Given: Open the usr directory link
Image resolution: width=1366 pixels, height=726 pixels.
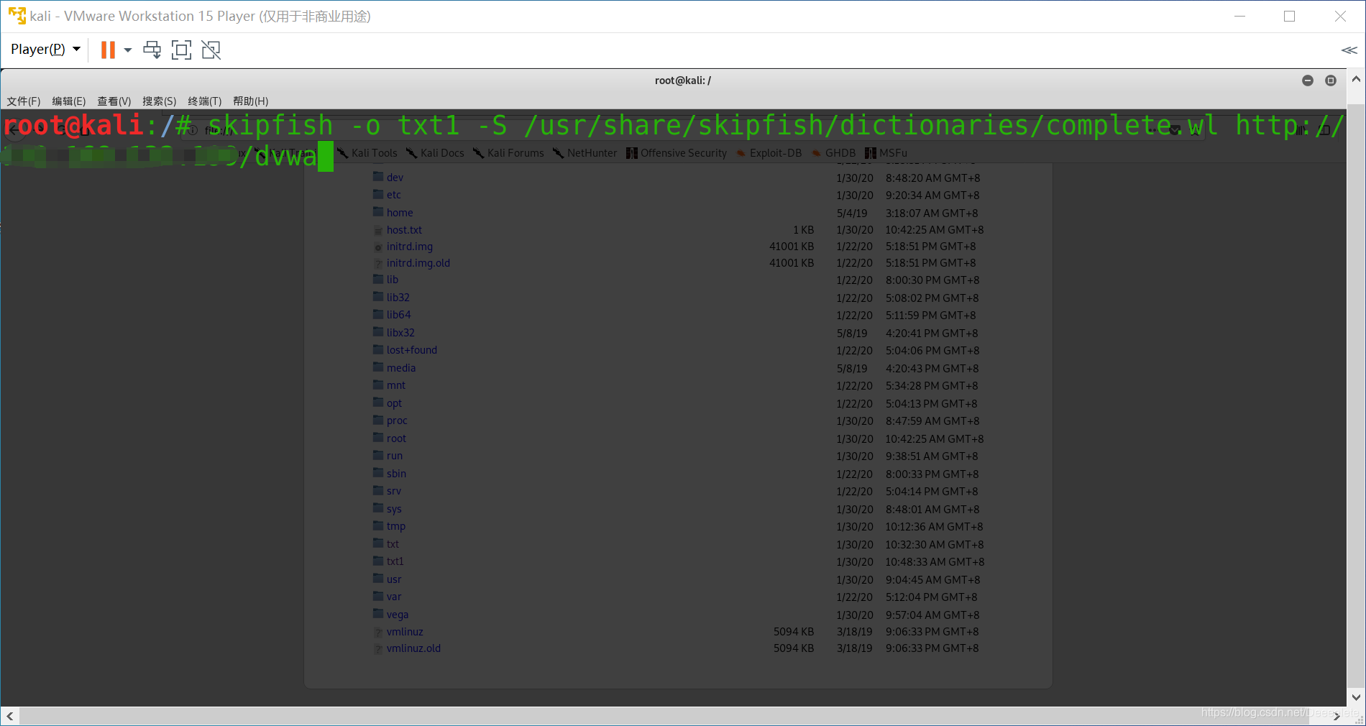Looking at the screenshot, I should [x=394, y=579].
